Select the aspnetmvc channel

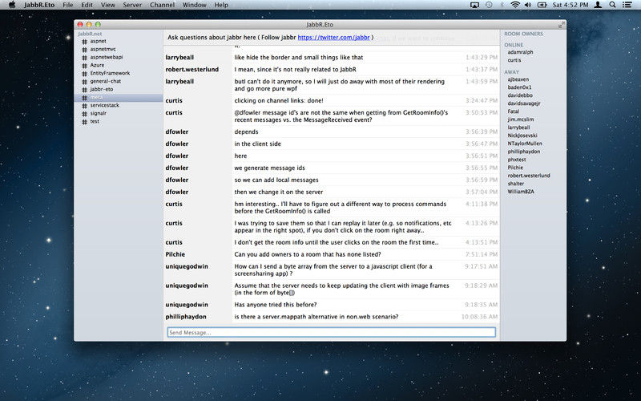pyautogui.click(x=103, y=50)
